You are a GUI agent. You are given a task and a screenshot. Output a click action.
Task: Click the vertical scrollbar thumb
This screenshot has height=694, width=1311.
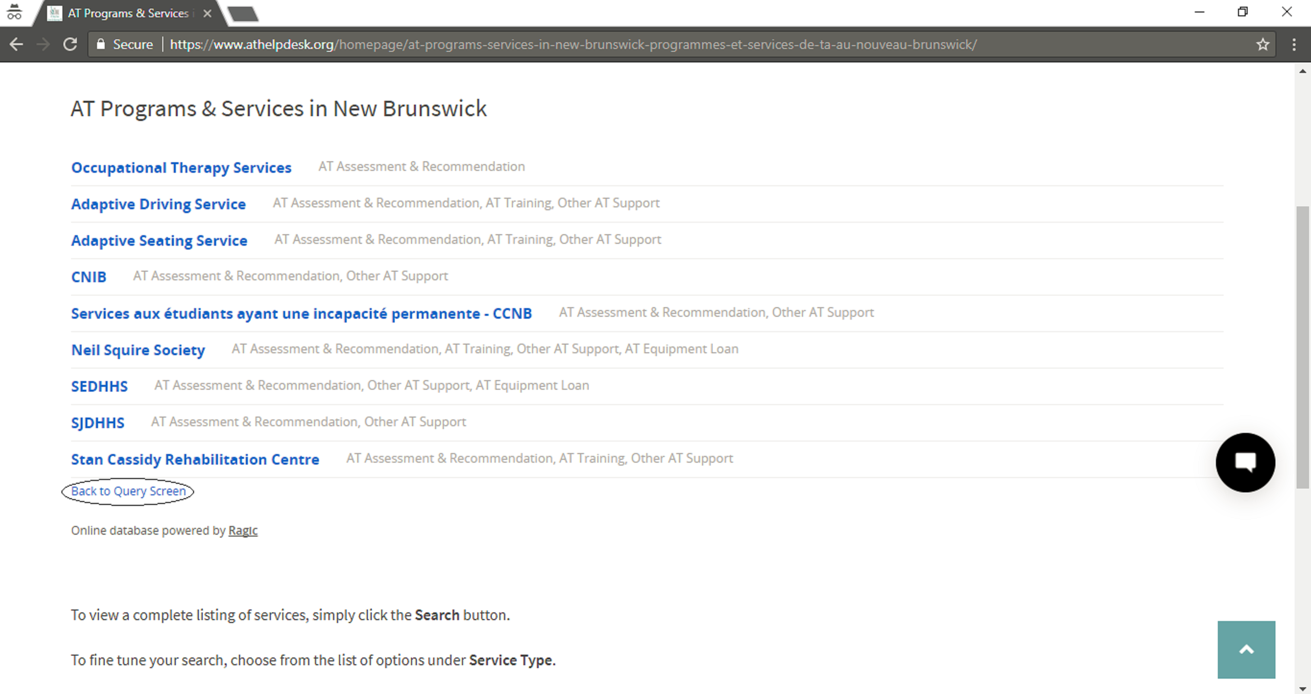1302,347
